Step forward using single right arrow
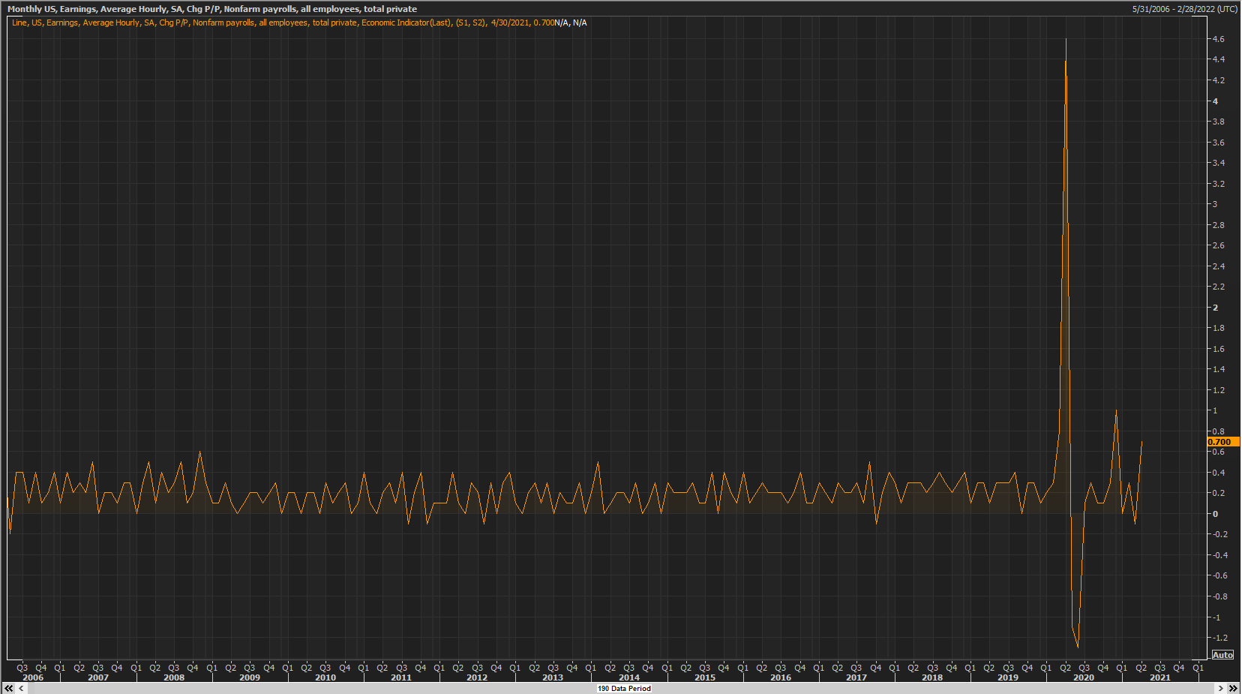The image size is (1242, 694). click(1221, 688)
